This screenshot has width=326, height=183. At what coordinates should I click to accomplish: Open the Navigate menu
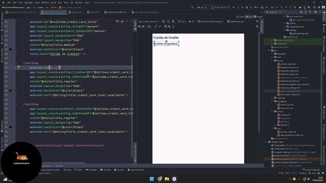click(x=29, y=3)
